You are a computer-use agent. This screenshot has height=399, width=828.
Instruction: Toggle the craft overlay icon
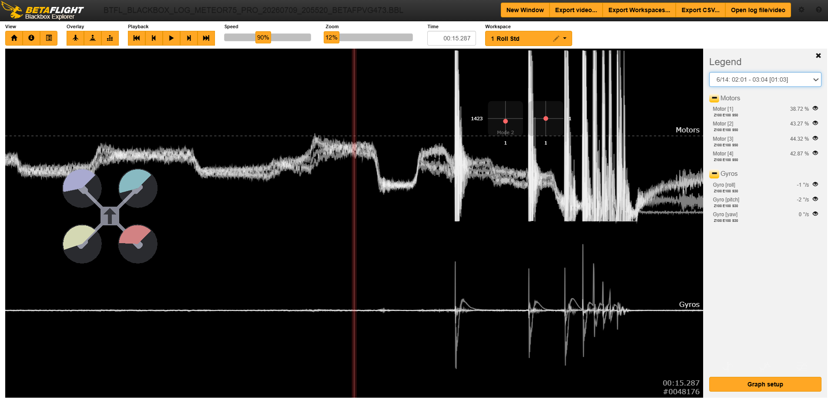[75, 38]
